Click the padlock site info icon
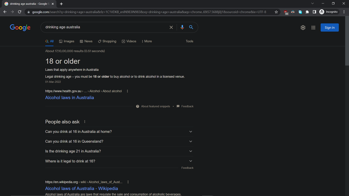349x196 pixels. coord(28,12)
